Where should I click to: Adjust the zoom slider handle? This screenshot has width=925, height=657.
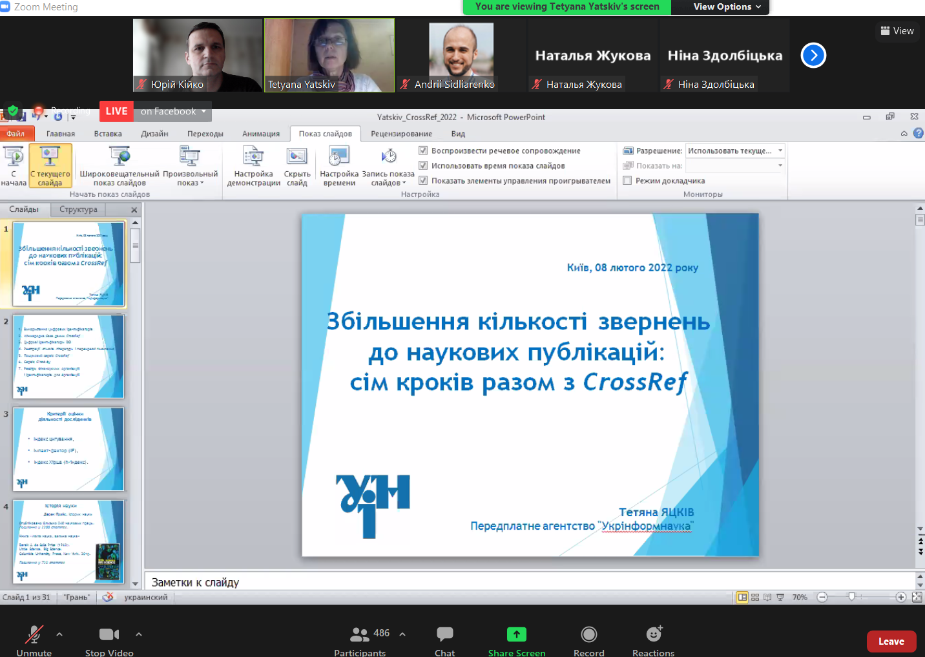(852, 597)
